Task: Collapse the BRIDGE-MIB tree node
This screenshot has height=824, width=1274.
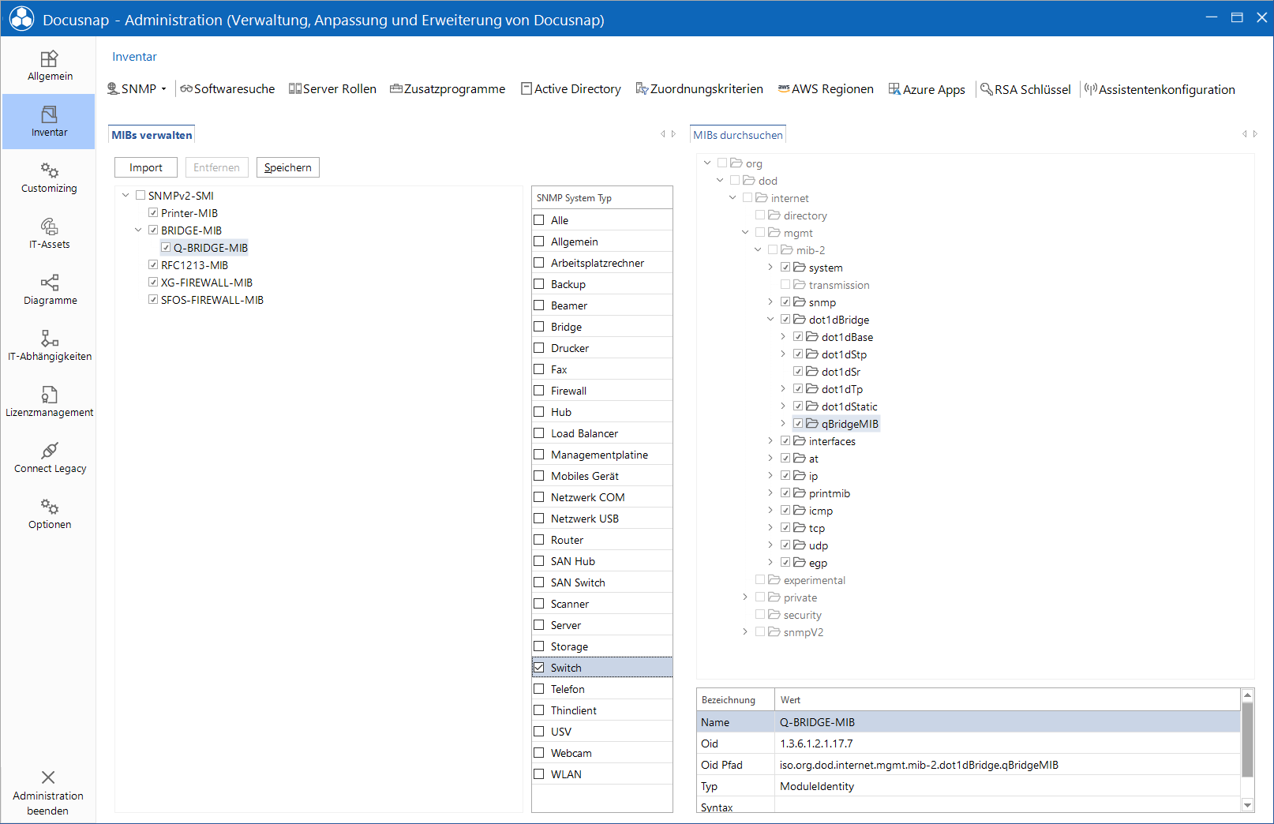Action: click(x=138, y=230)
